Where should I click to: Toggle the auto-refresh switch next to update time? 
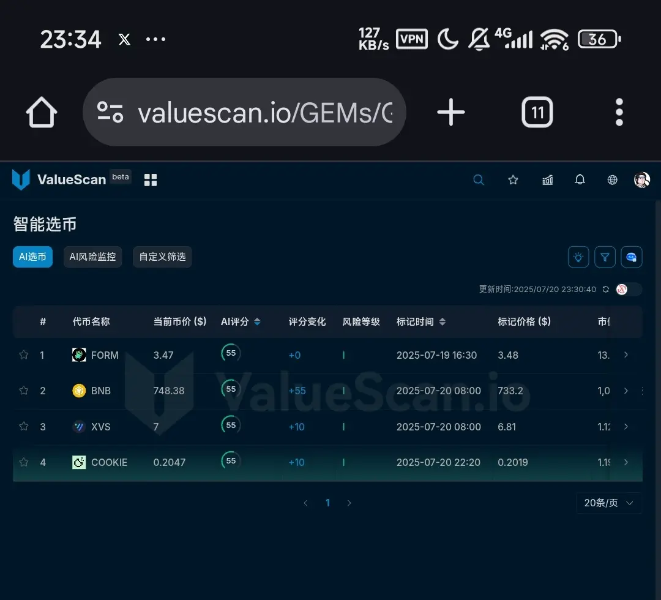629,289
